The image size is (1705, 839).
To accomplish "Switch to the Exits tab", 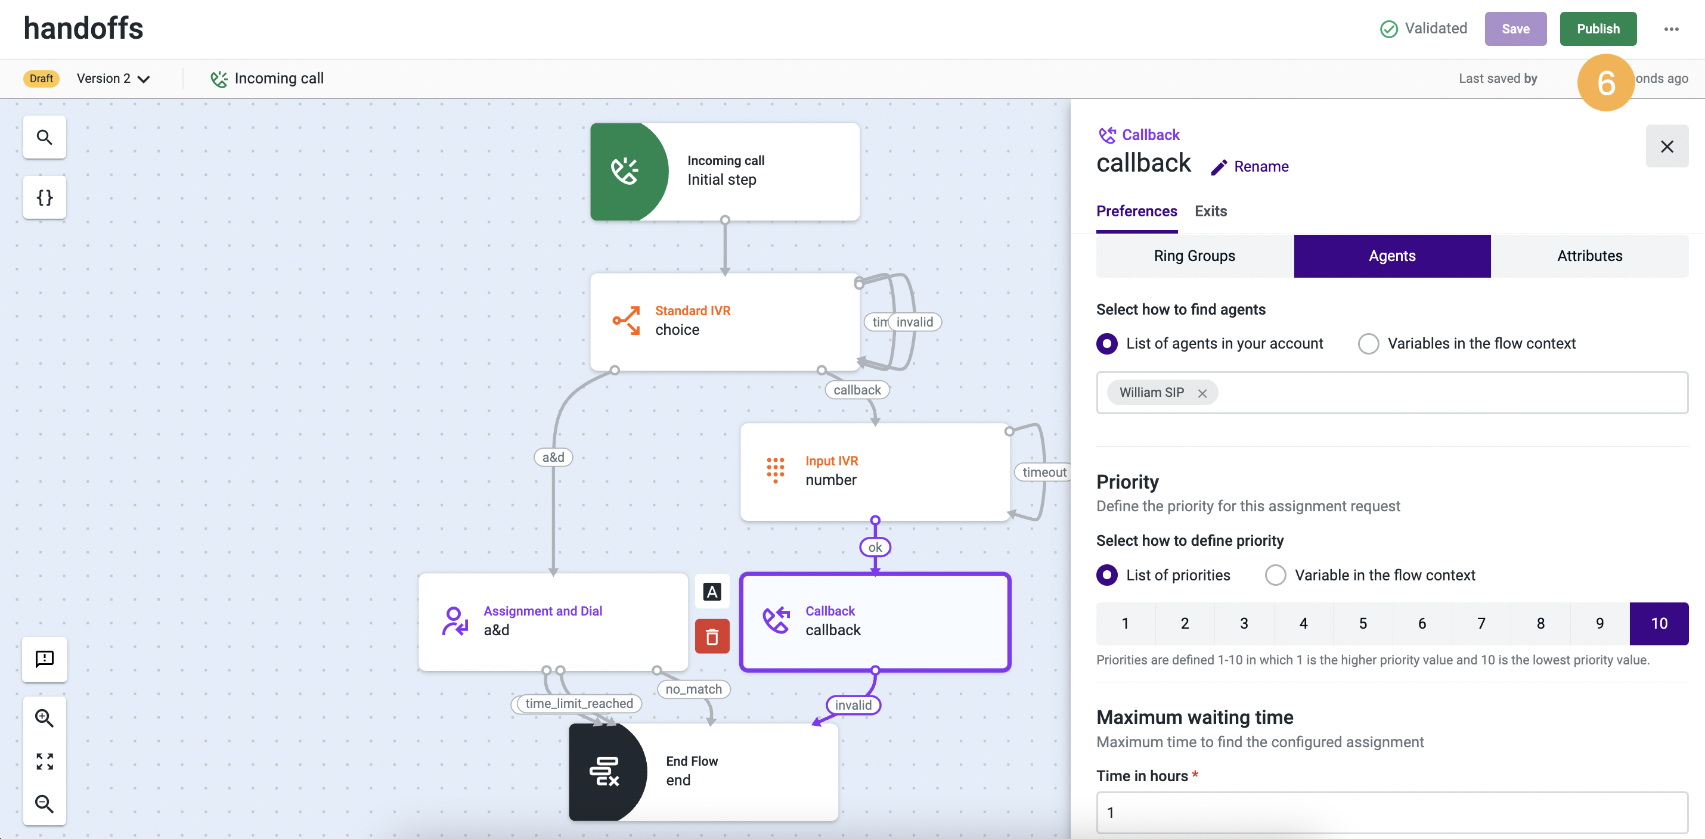I will tap(1210, 211).
